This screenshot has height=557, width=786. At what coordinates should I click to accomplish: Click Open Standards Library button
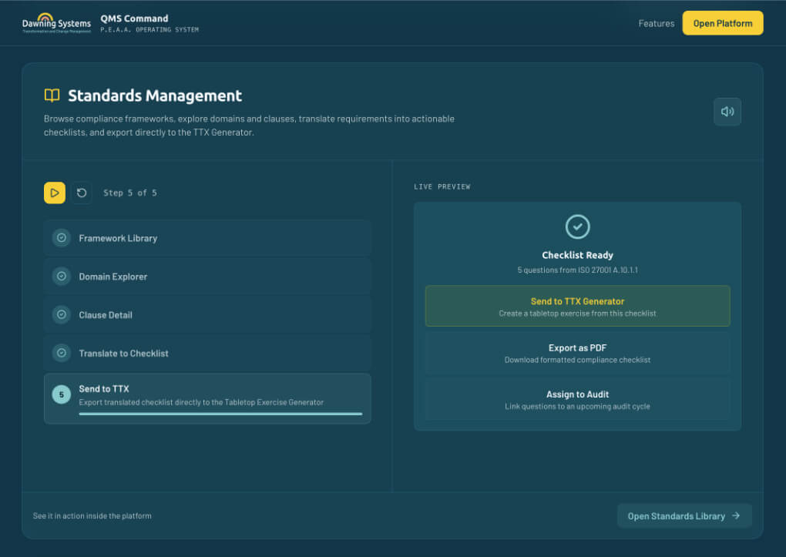(x=684, y=516)
